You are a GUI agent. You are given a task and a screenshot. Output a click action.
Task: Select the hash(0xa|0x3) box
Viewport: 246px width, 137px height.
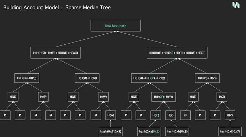click(149, 132)
